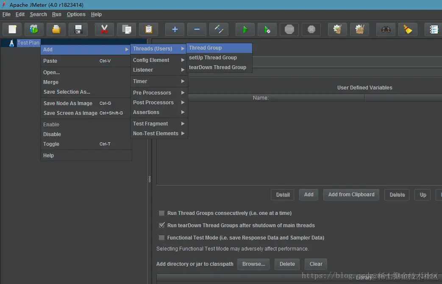
Task: Click the Clear All results icon
Action: click(x=359, y=29)
